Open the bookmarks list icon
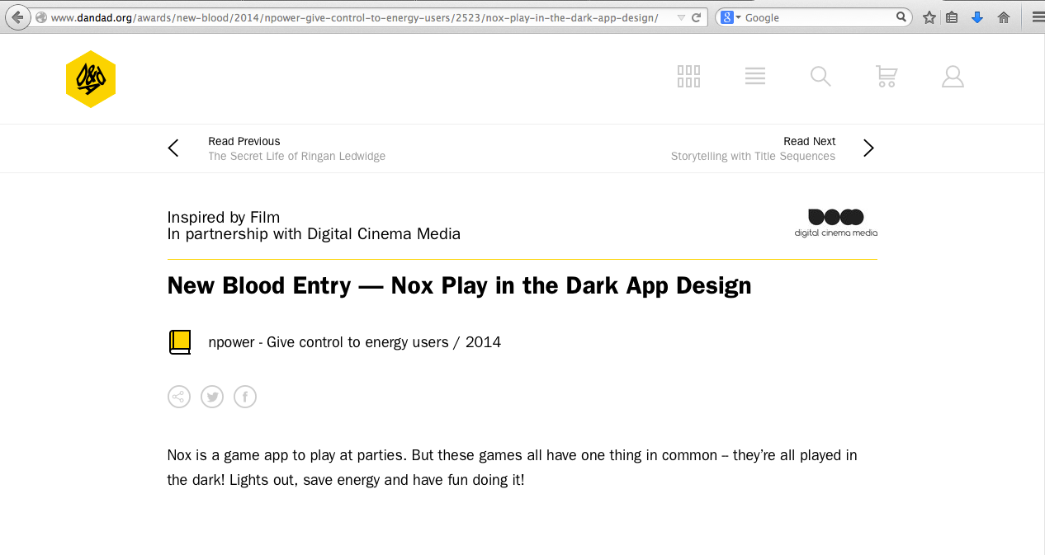This screenshot has height=555, width=1045. coord(952,17)
